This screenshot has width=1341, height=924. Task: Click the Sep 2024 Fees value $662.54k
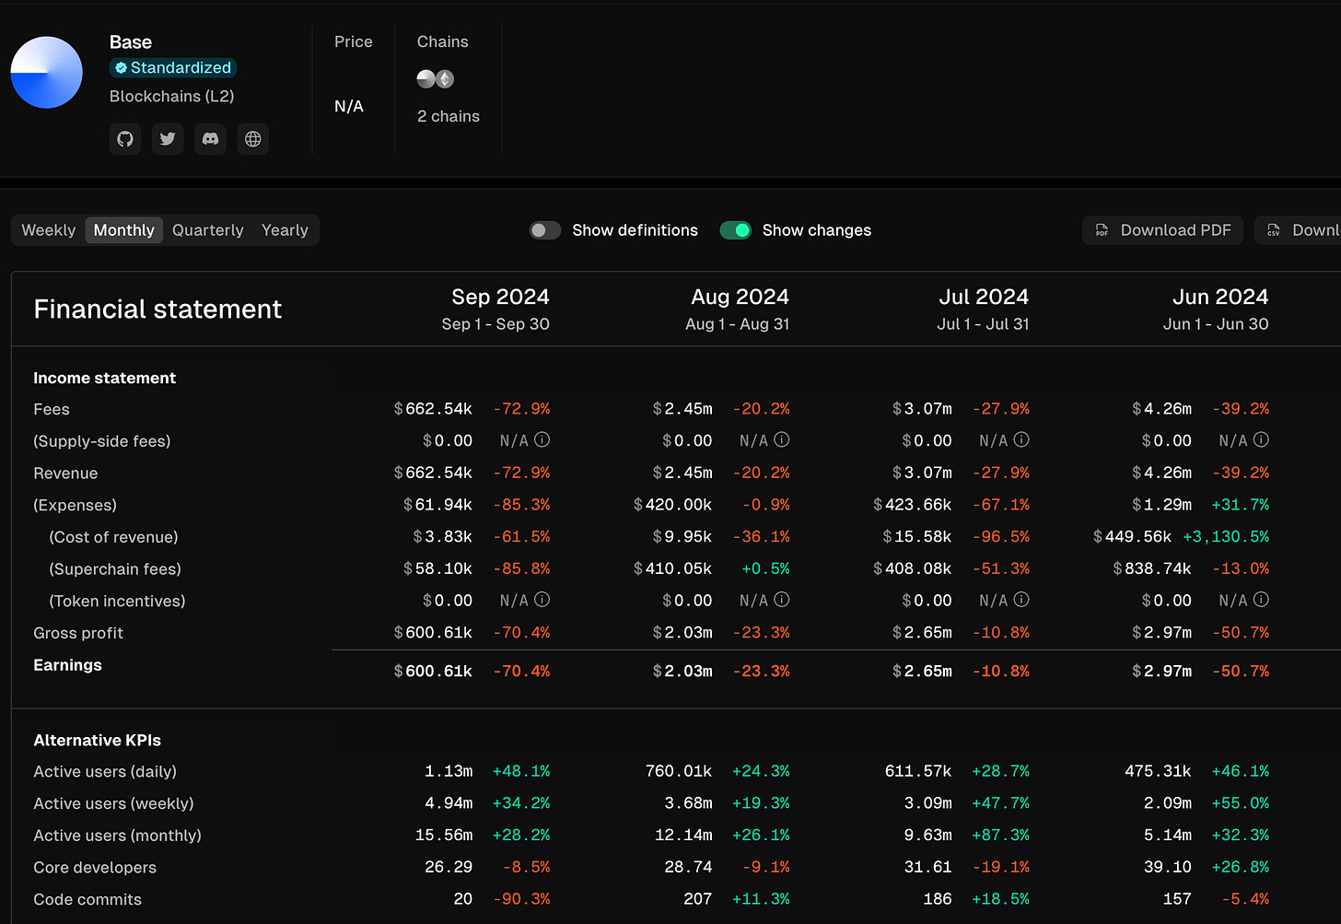point(433,409)
